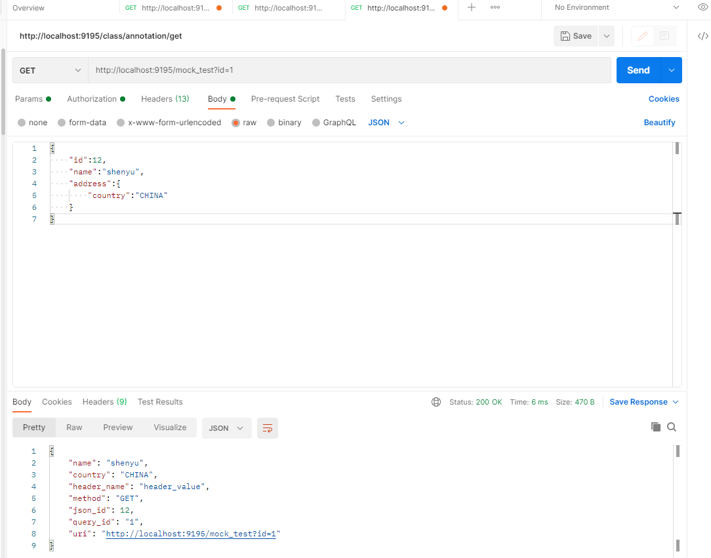Open the code snippet panel icon
This screenshot has width=711, height=558.
click(x=703, y=36)
